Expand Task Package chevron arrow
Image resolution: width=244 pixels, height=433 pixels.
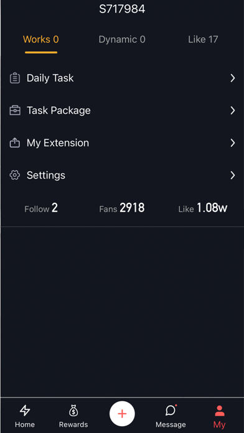[233, 111]
